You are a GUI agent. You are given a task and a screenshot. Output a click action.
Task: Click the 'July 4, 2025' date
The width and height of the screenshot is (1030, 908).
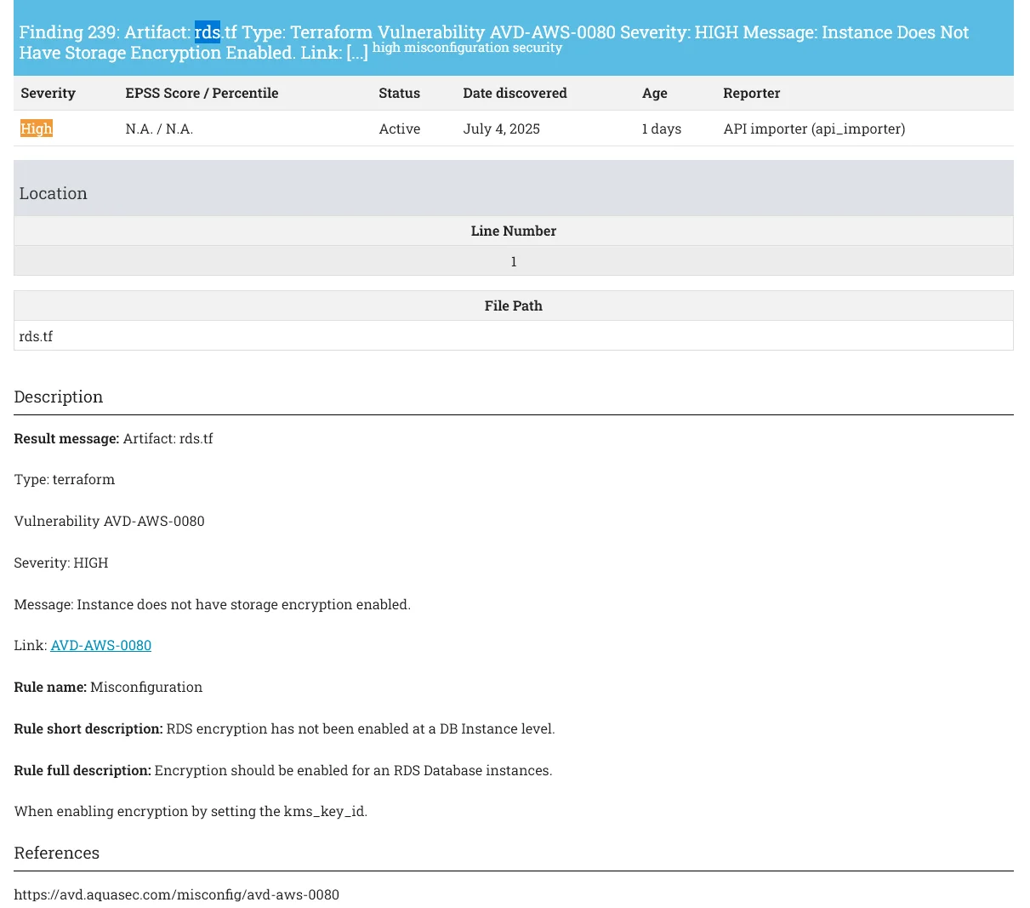point(502,129)
